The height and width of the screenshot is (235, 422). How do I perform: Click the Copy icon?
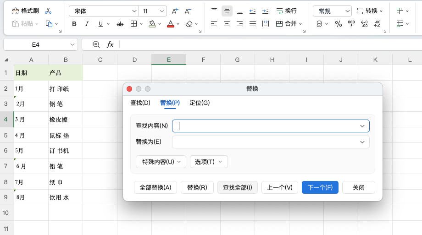pos(49,24)
